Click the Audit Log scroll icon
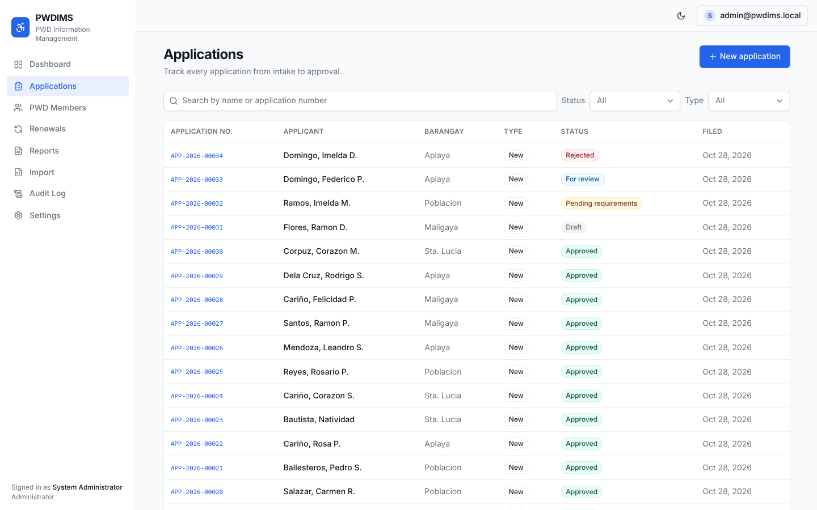This screenshot has height=510, width=817. [x=18, y=194]
